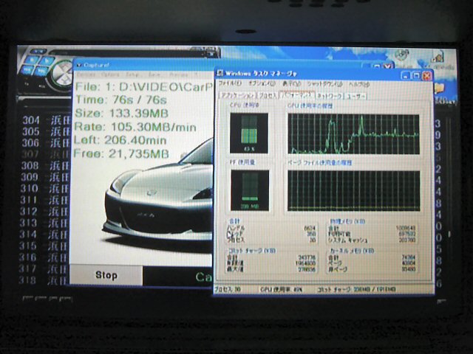
Task: Select playlist row 316 in the media player
Action: (44, 257)
